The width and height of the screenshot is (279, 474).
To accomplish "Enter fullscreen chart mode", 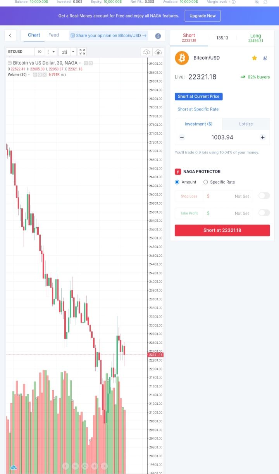I will (x=82, y=52).
